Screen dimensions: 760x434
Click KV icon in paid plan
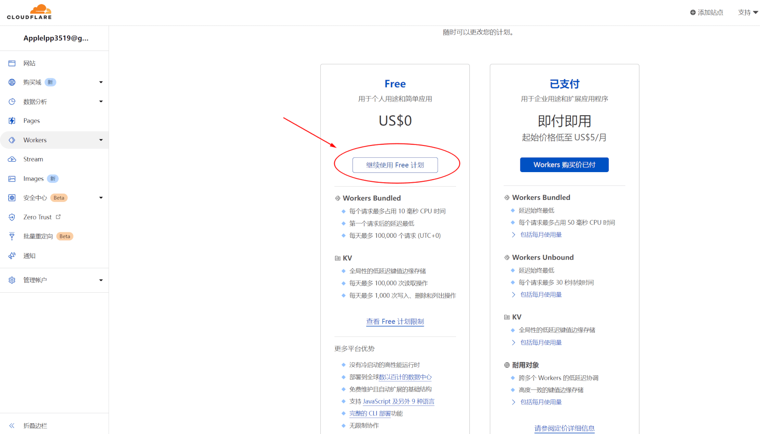click(x=507, y=317)
